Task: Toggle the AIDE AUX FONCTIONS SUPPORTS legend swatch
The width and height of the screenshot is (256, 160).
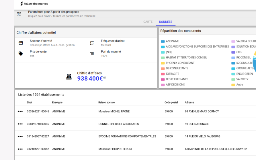Action: 163,47
